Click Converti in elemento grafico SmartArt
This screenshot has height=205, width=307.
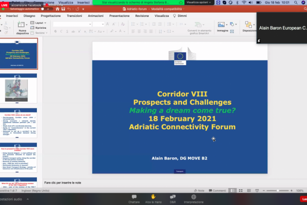pos(200,28)
